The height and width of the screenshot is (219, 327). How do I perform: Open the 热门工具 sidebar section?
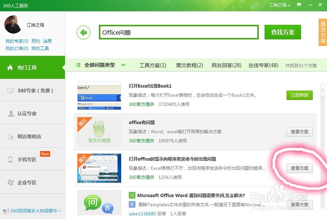32,68
